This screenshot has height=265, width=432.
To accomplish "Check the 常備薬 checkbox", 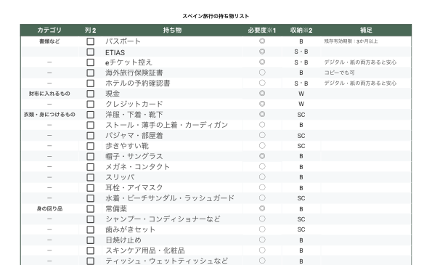I will point(90,209).
